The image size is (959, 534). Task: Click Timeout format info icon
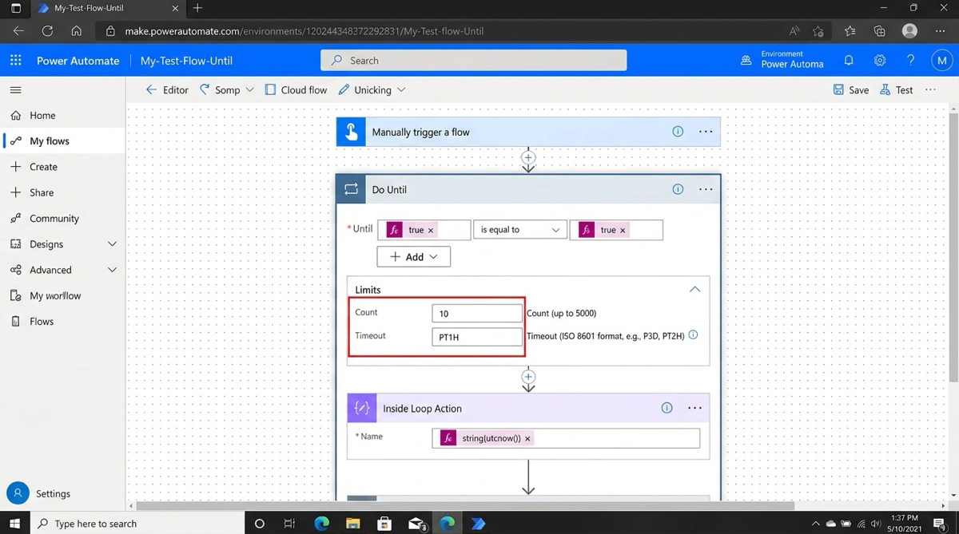click(693, 335)
